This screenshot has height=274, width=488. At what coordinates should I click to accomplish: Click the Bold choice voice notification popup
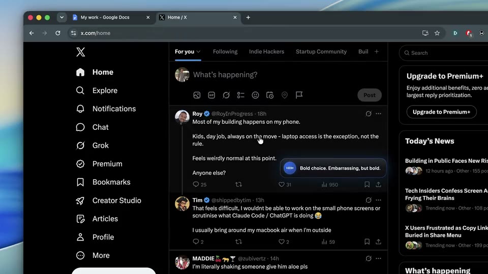coord(333,168)
